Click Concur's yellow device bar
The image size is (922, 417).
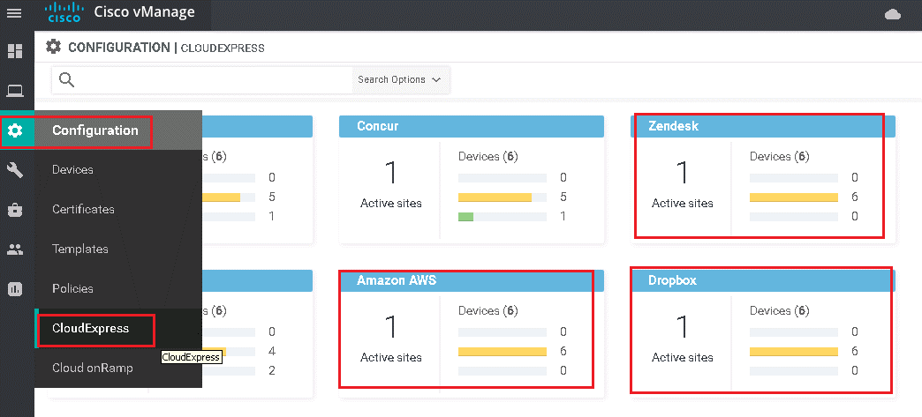click(x=495, y=197)
